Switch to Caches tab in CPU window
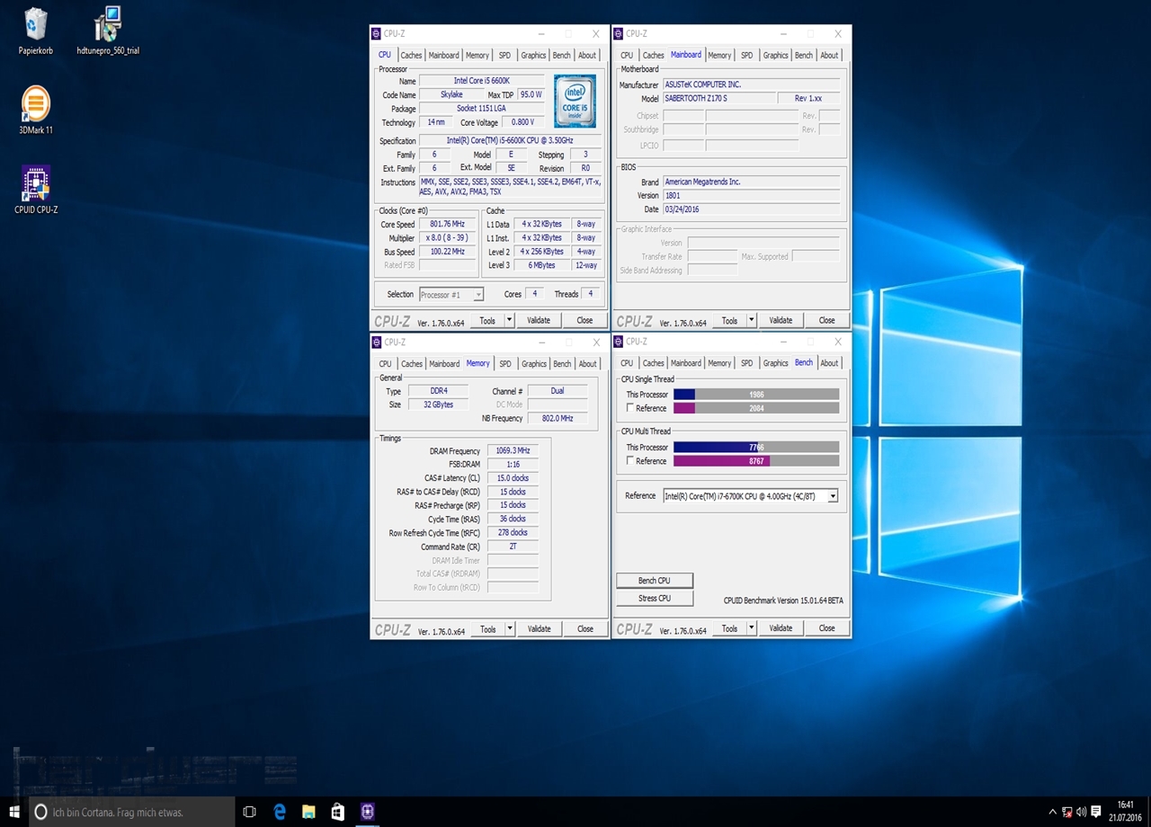 coord(411,55)
